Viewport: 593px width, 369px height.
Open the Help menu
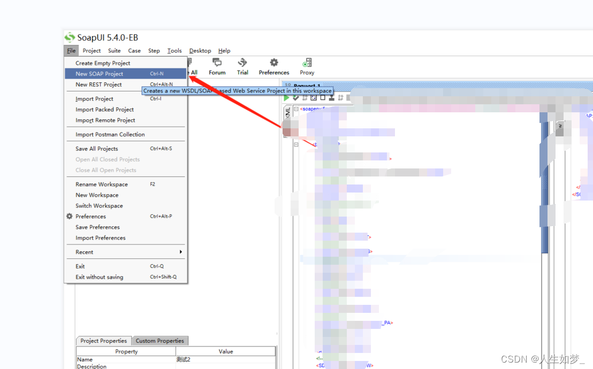click(x=224, y=50)
